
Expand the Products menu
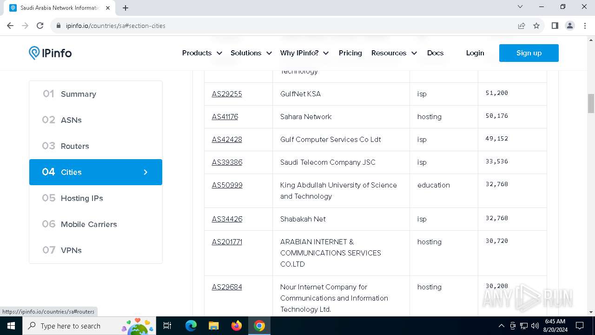coord(202,53)
